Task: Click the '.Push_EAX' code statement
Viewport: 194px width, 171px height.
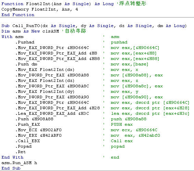Action: [x=28, y=124]
